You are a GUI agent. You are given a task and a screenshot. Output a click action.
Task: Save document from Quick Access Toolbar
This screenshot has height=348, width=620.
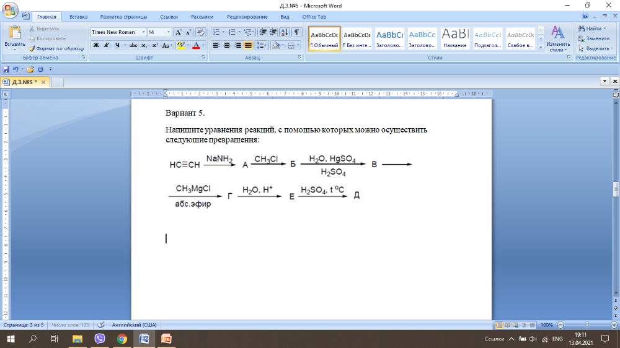(6, 69)
